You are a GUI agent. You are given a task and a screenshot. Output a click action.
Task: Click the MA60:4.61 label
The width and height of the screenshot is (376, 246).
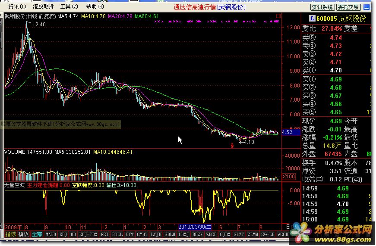147,16
